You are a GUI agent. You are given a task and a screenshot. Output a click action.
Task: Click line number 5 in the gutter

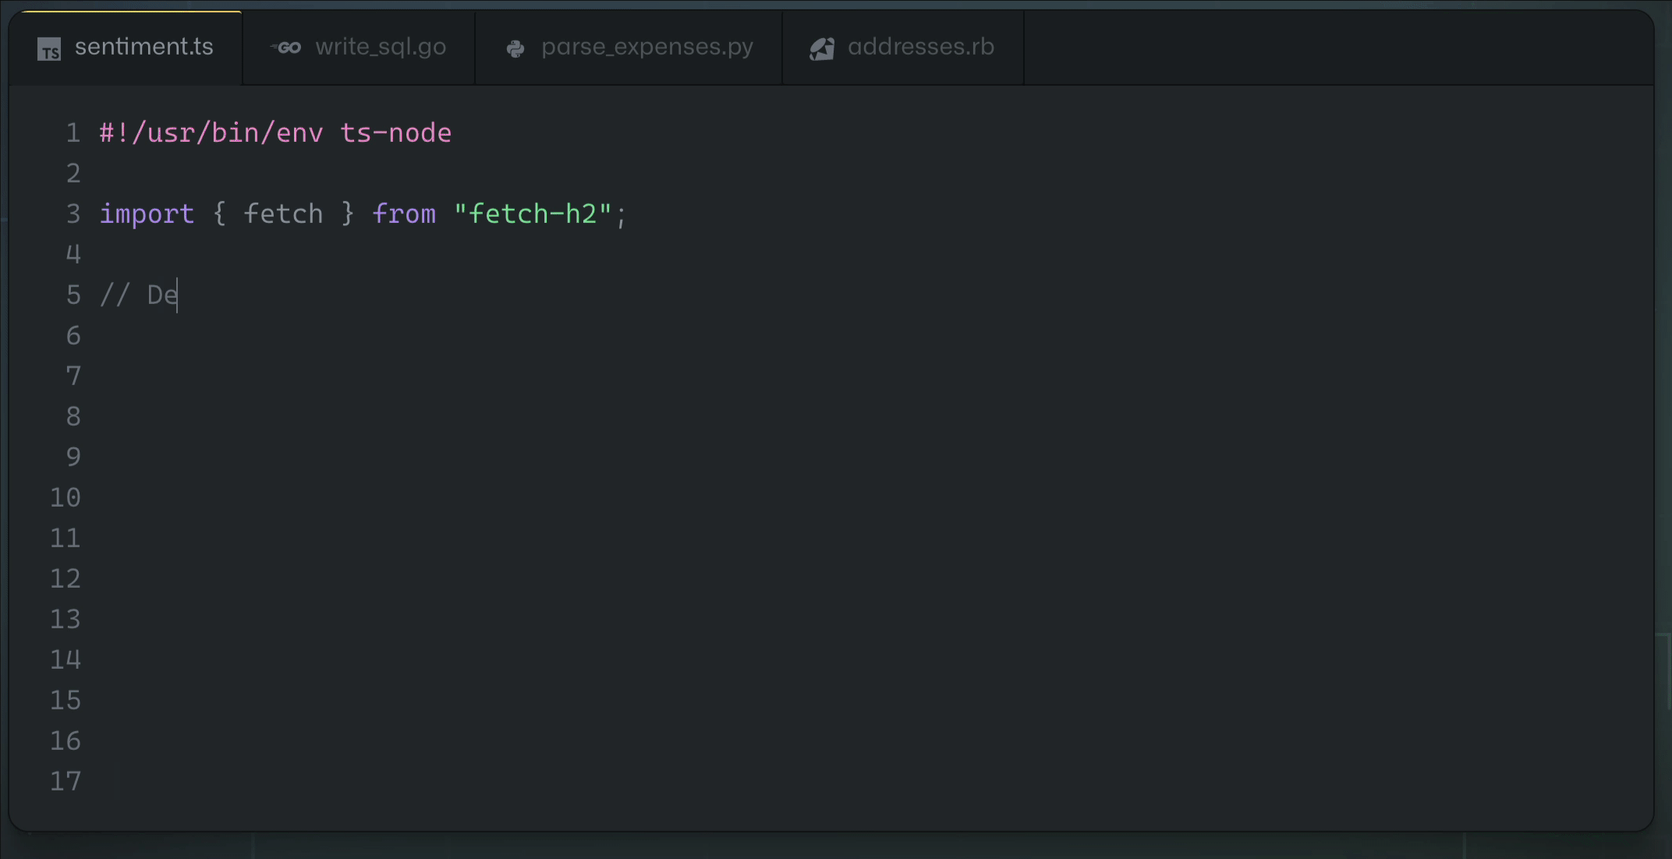[73, 295]
